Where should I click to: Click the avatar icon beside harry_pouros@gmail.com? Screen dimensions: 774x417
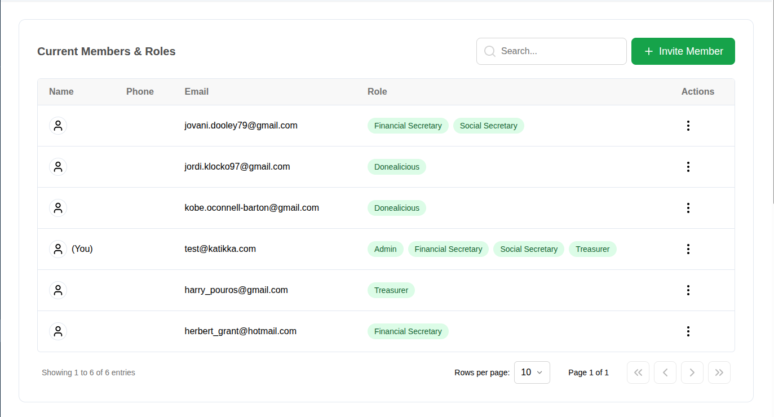(58, 290)
